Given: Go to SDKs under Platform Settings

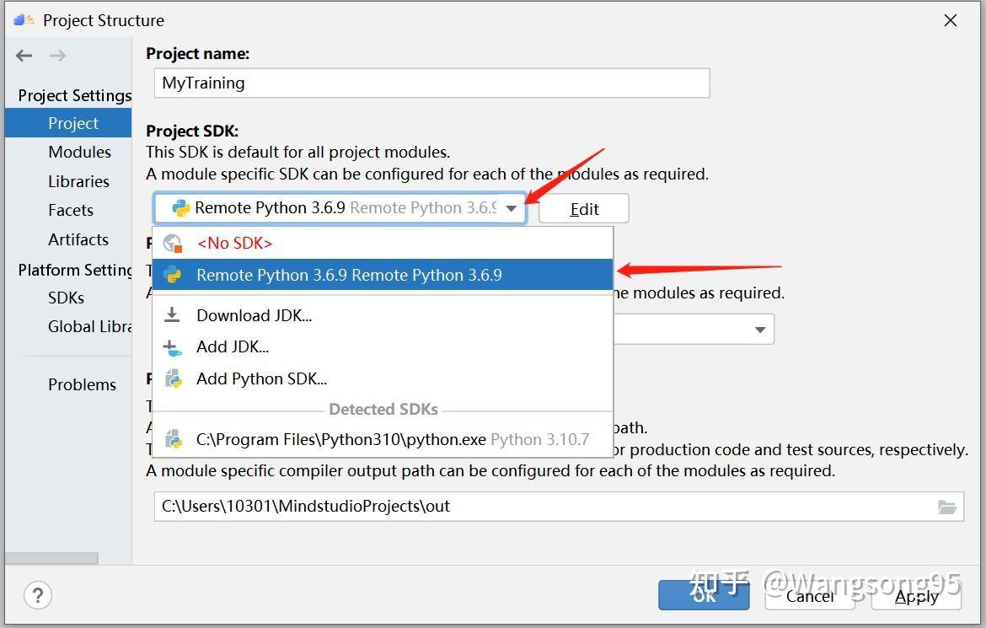Looking at the screenshot, I should [66, 298].
